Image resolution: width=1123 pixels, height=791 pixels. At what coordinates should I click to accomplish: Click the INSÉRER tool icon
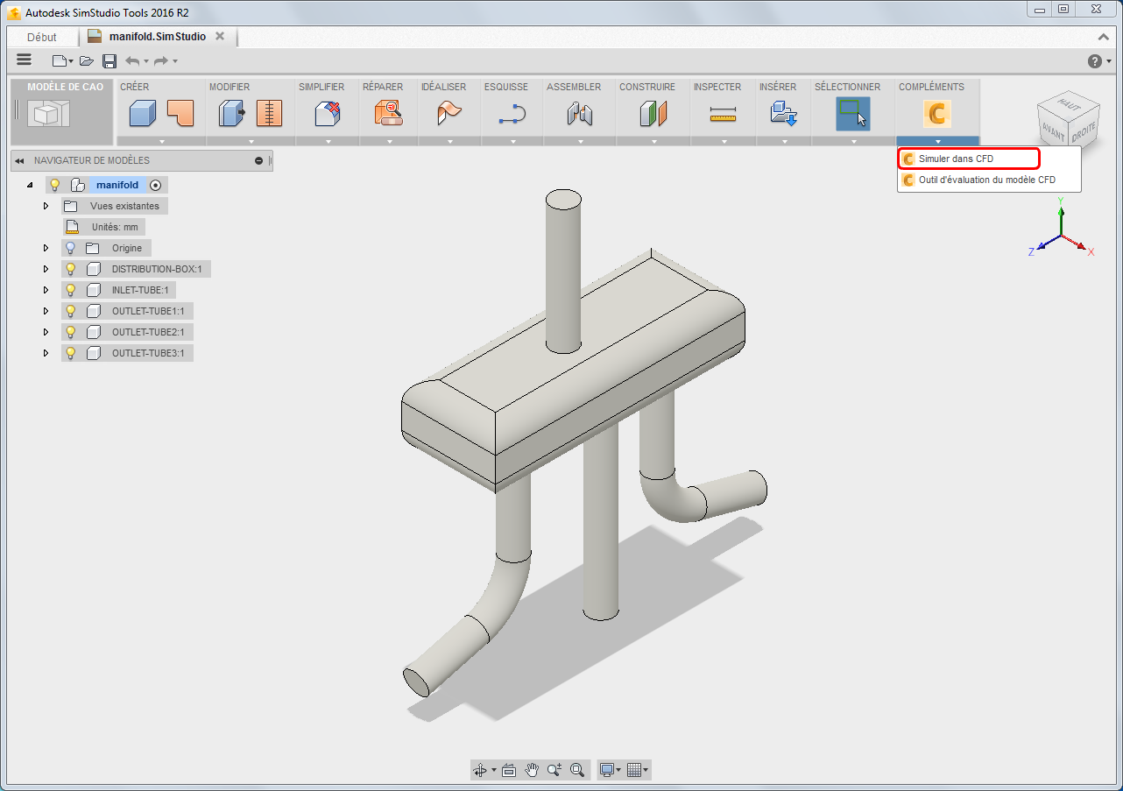pyautogui.click(x=783, y=113)
